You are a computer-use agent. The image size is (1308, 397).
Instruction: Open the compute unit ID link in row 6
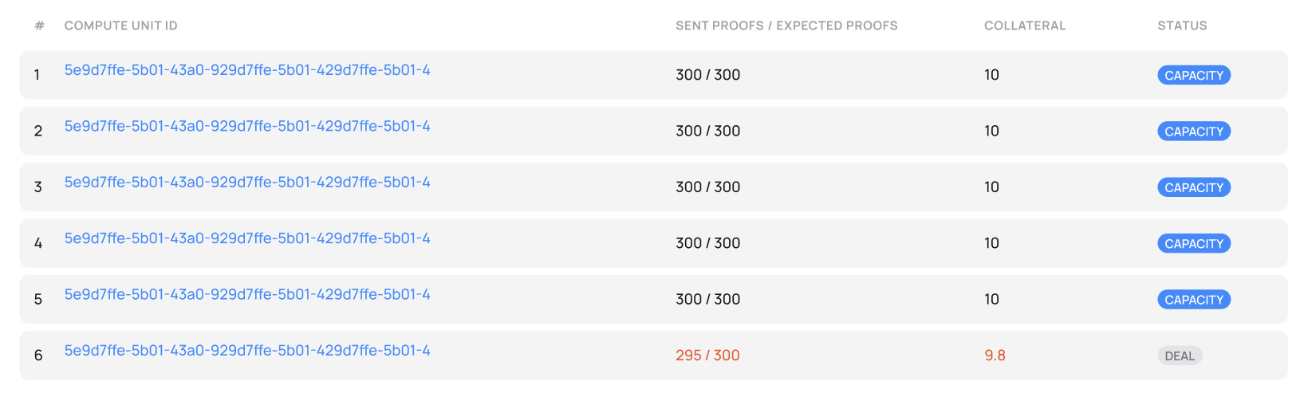coord(247,351)
